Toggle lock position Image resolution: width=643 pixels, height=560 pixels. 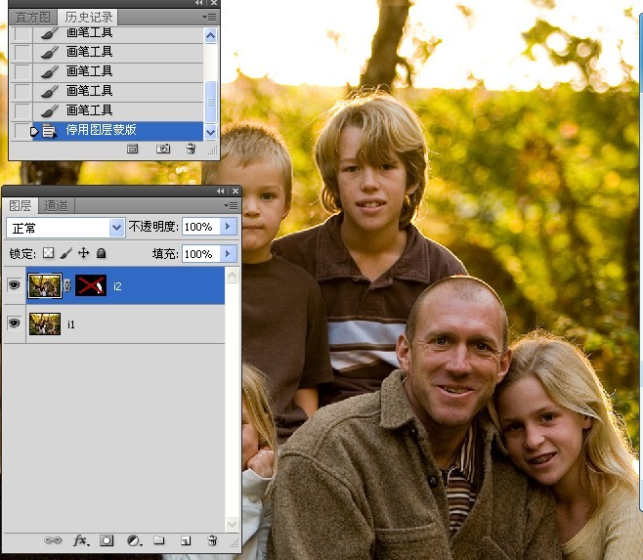[83, 253]
